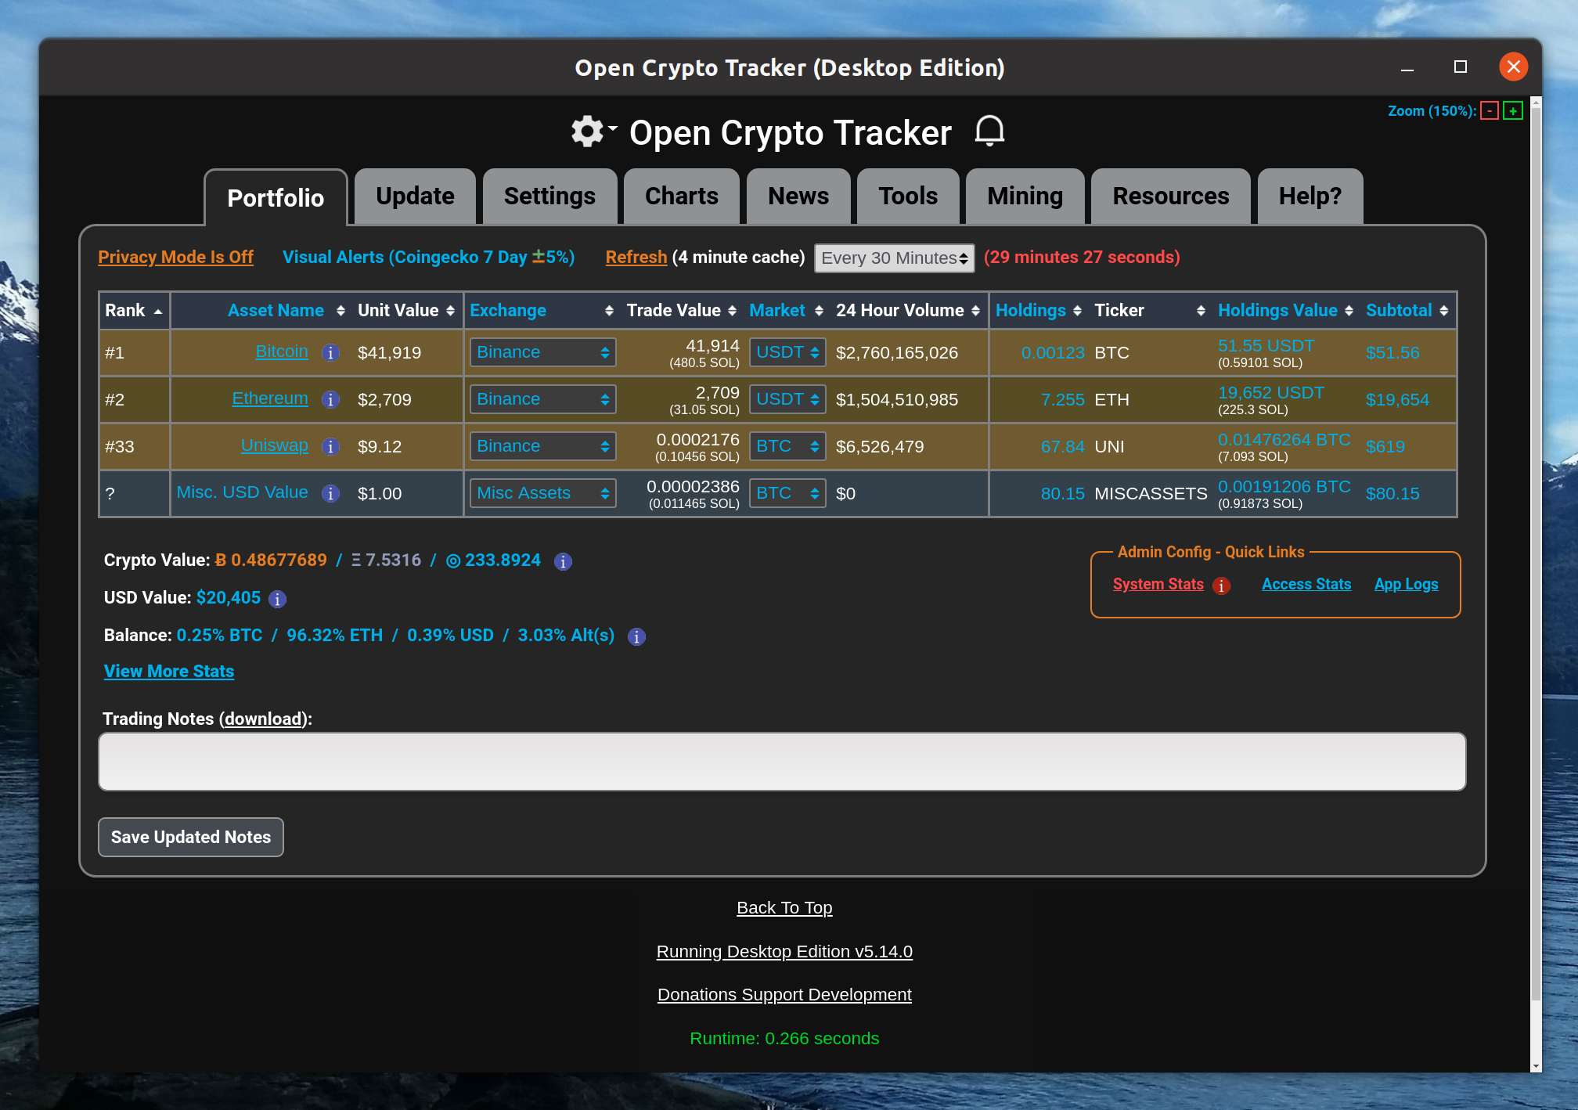Open Running Desktop Edition v5.14.0 link
The height and width of the screenshot is (1110, 1578).
coord(784,952)
